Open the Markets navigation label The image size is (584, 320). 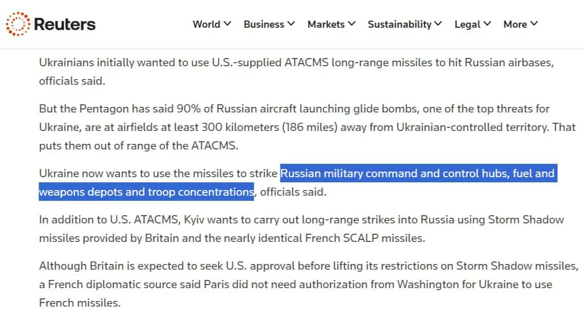(326, 24)
